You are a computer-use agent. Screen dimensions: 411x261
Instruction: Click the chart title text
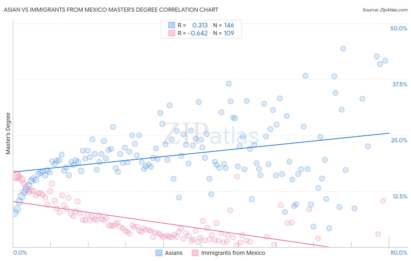111,10
